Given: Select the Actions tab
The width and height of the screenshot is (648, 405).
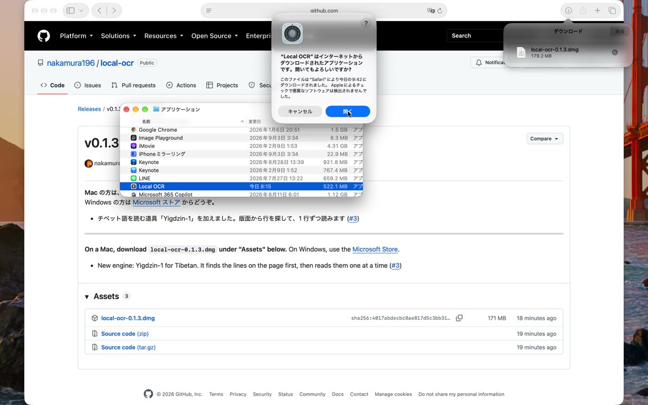Looking at the screenshot, I should coord(181,85).
